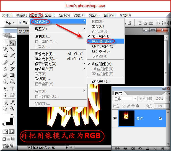The image size is (171, 151).
Task: Select the Lasso tool
Action: click(5, 49)
